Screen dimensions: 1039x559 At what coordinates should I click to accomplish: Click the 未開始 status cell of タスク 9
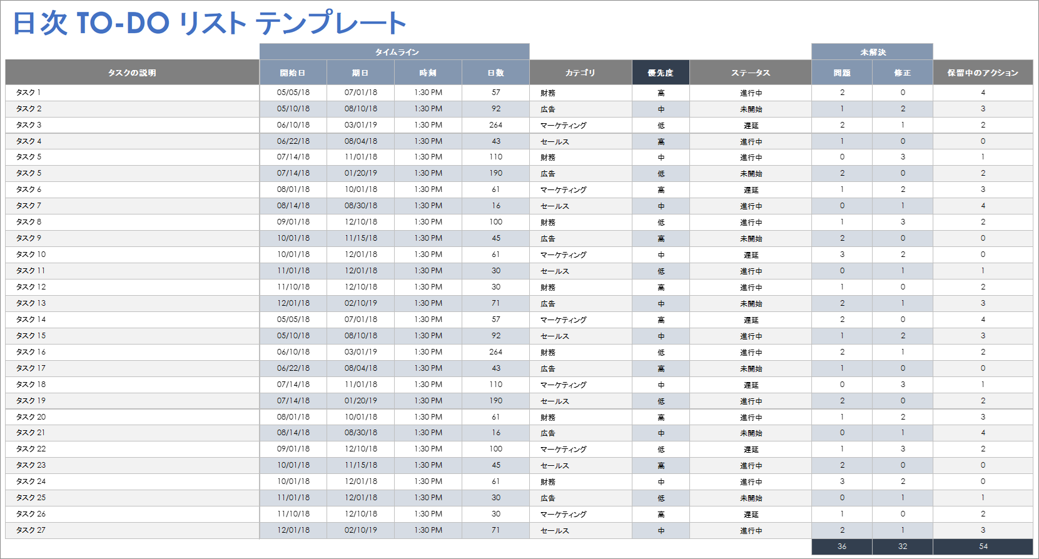[x=751, y=238]
